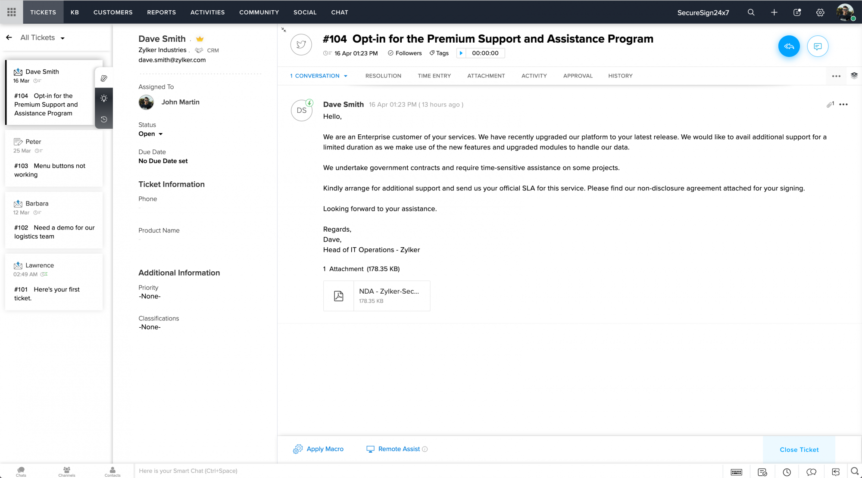Click the search magnifier in top bar
This screenshot has height=478, width=862.
click(x=751, y=12)
